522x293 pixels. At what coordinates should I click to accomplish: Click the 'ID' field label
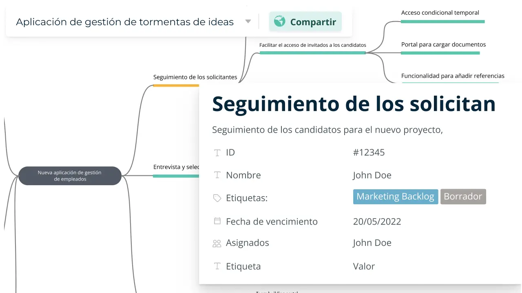point(230,153)
